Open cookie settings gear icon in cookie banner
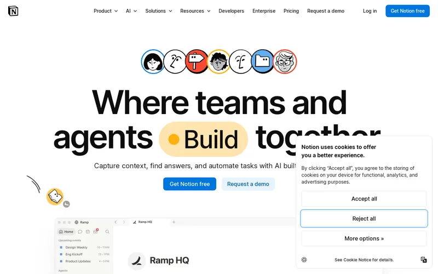This screenshot has height=274, width=438. [x=304, y=260]
